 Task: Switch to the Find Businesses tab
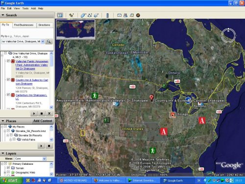[24, 25]
